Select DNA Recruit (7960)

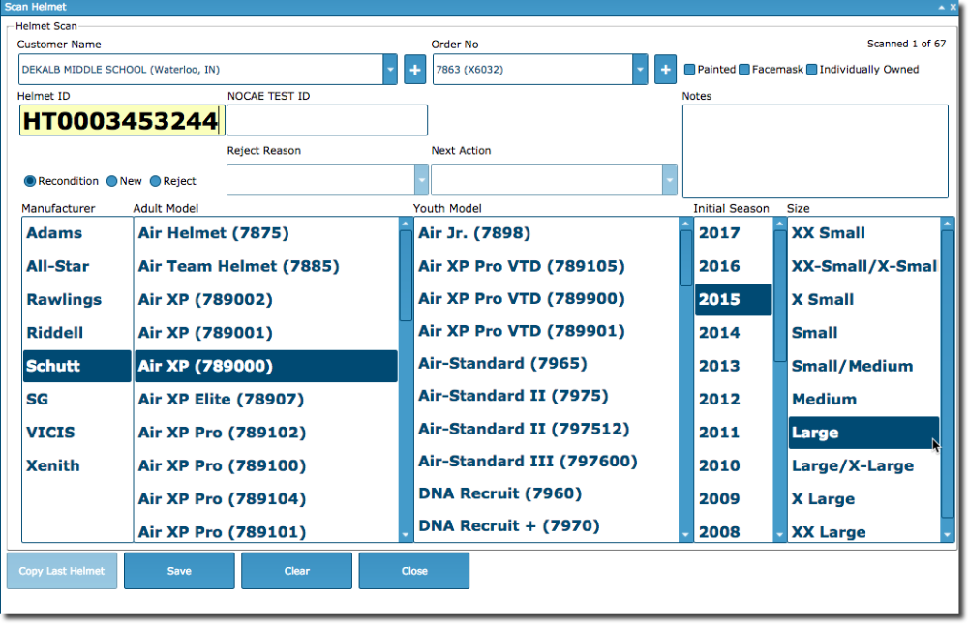click(x=546, y=493)
